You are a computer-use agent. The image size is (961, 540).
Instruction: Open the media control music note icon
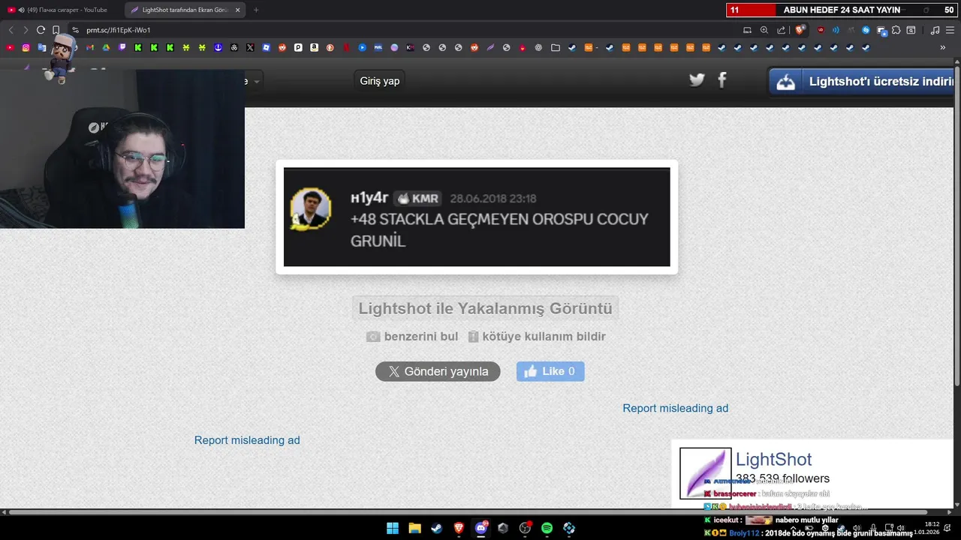[935, 30]
